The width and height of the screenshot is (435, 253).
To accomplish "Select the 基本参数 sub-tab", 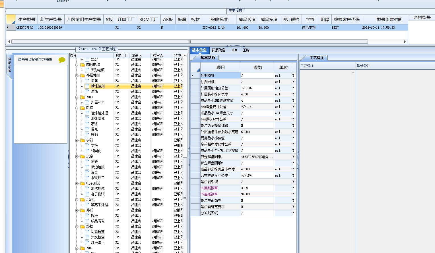I will (x=208, y=58).
